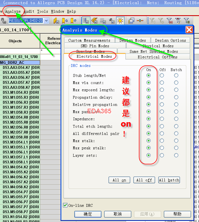The image size is (199, 222).
Task: Toggle the sun-shaped highlight icon
Action: (x=120, y=21)
